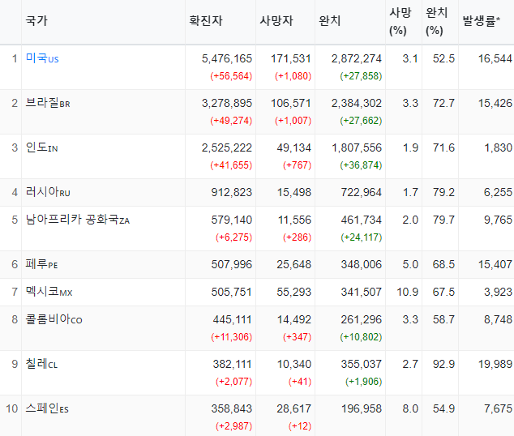Click US confirmed cases 5,476,165
This screenshot has height=436, width=514.
tap(227, 58)
